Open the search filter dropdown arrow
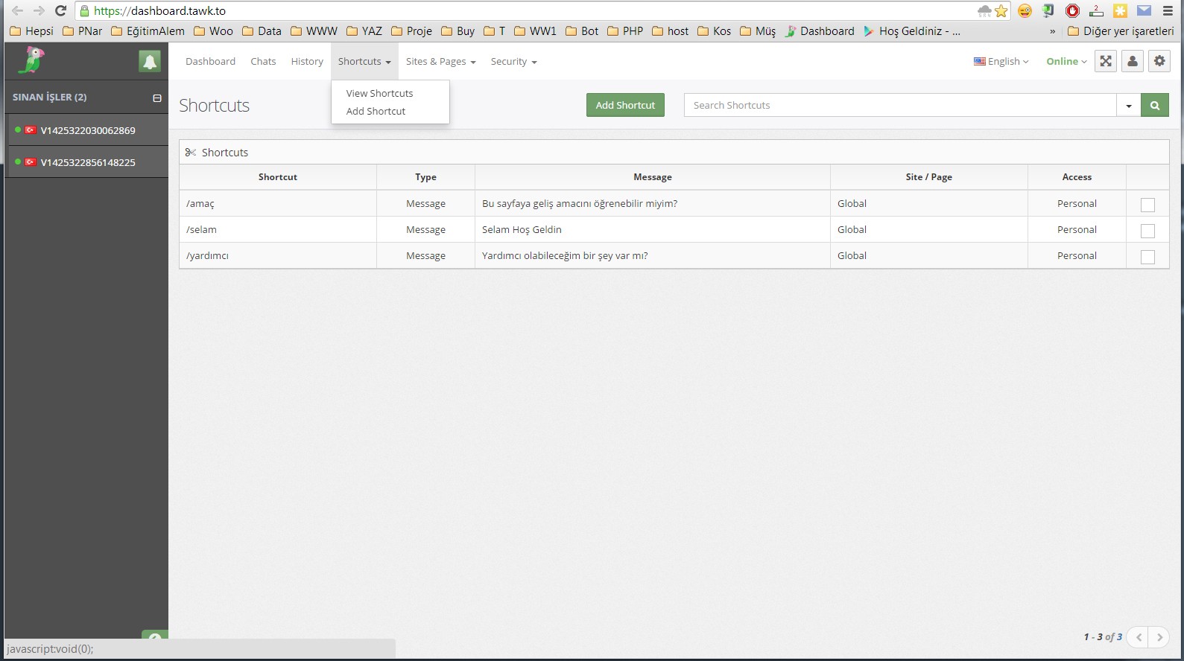 [1129, 106]
